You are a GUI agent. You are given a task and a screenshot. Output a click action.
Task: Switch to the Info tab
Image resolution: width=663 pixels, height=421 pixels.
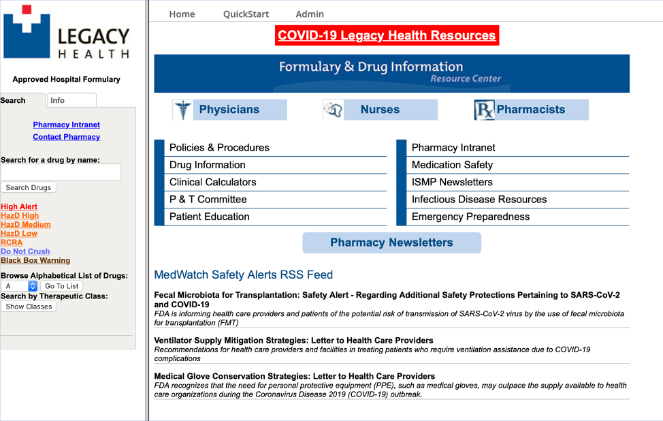click(x=72, y=100)
